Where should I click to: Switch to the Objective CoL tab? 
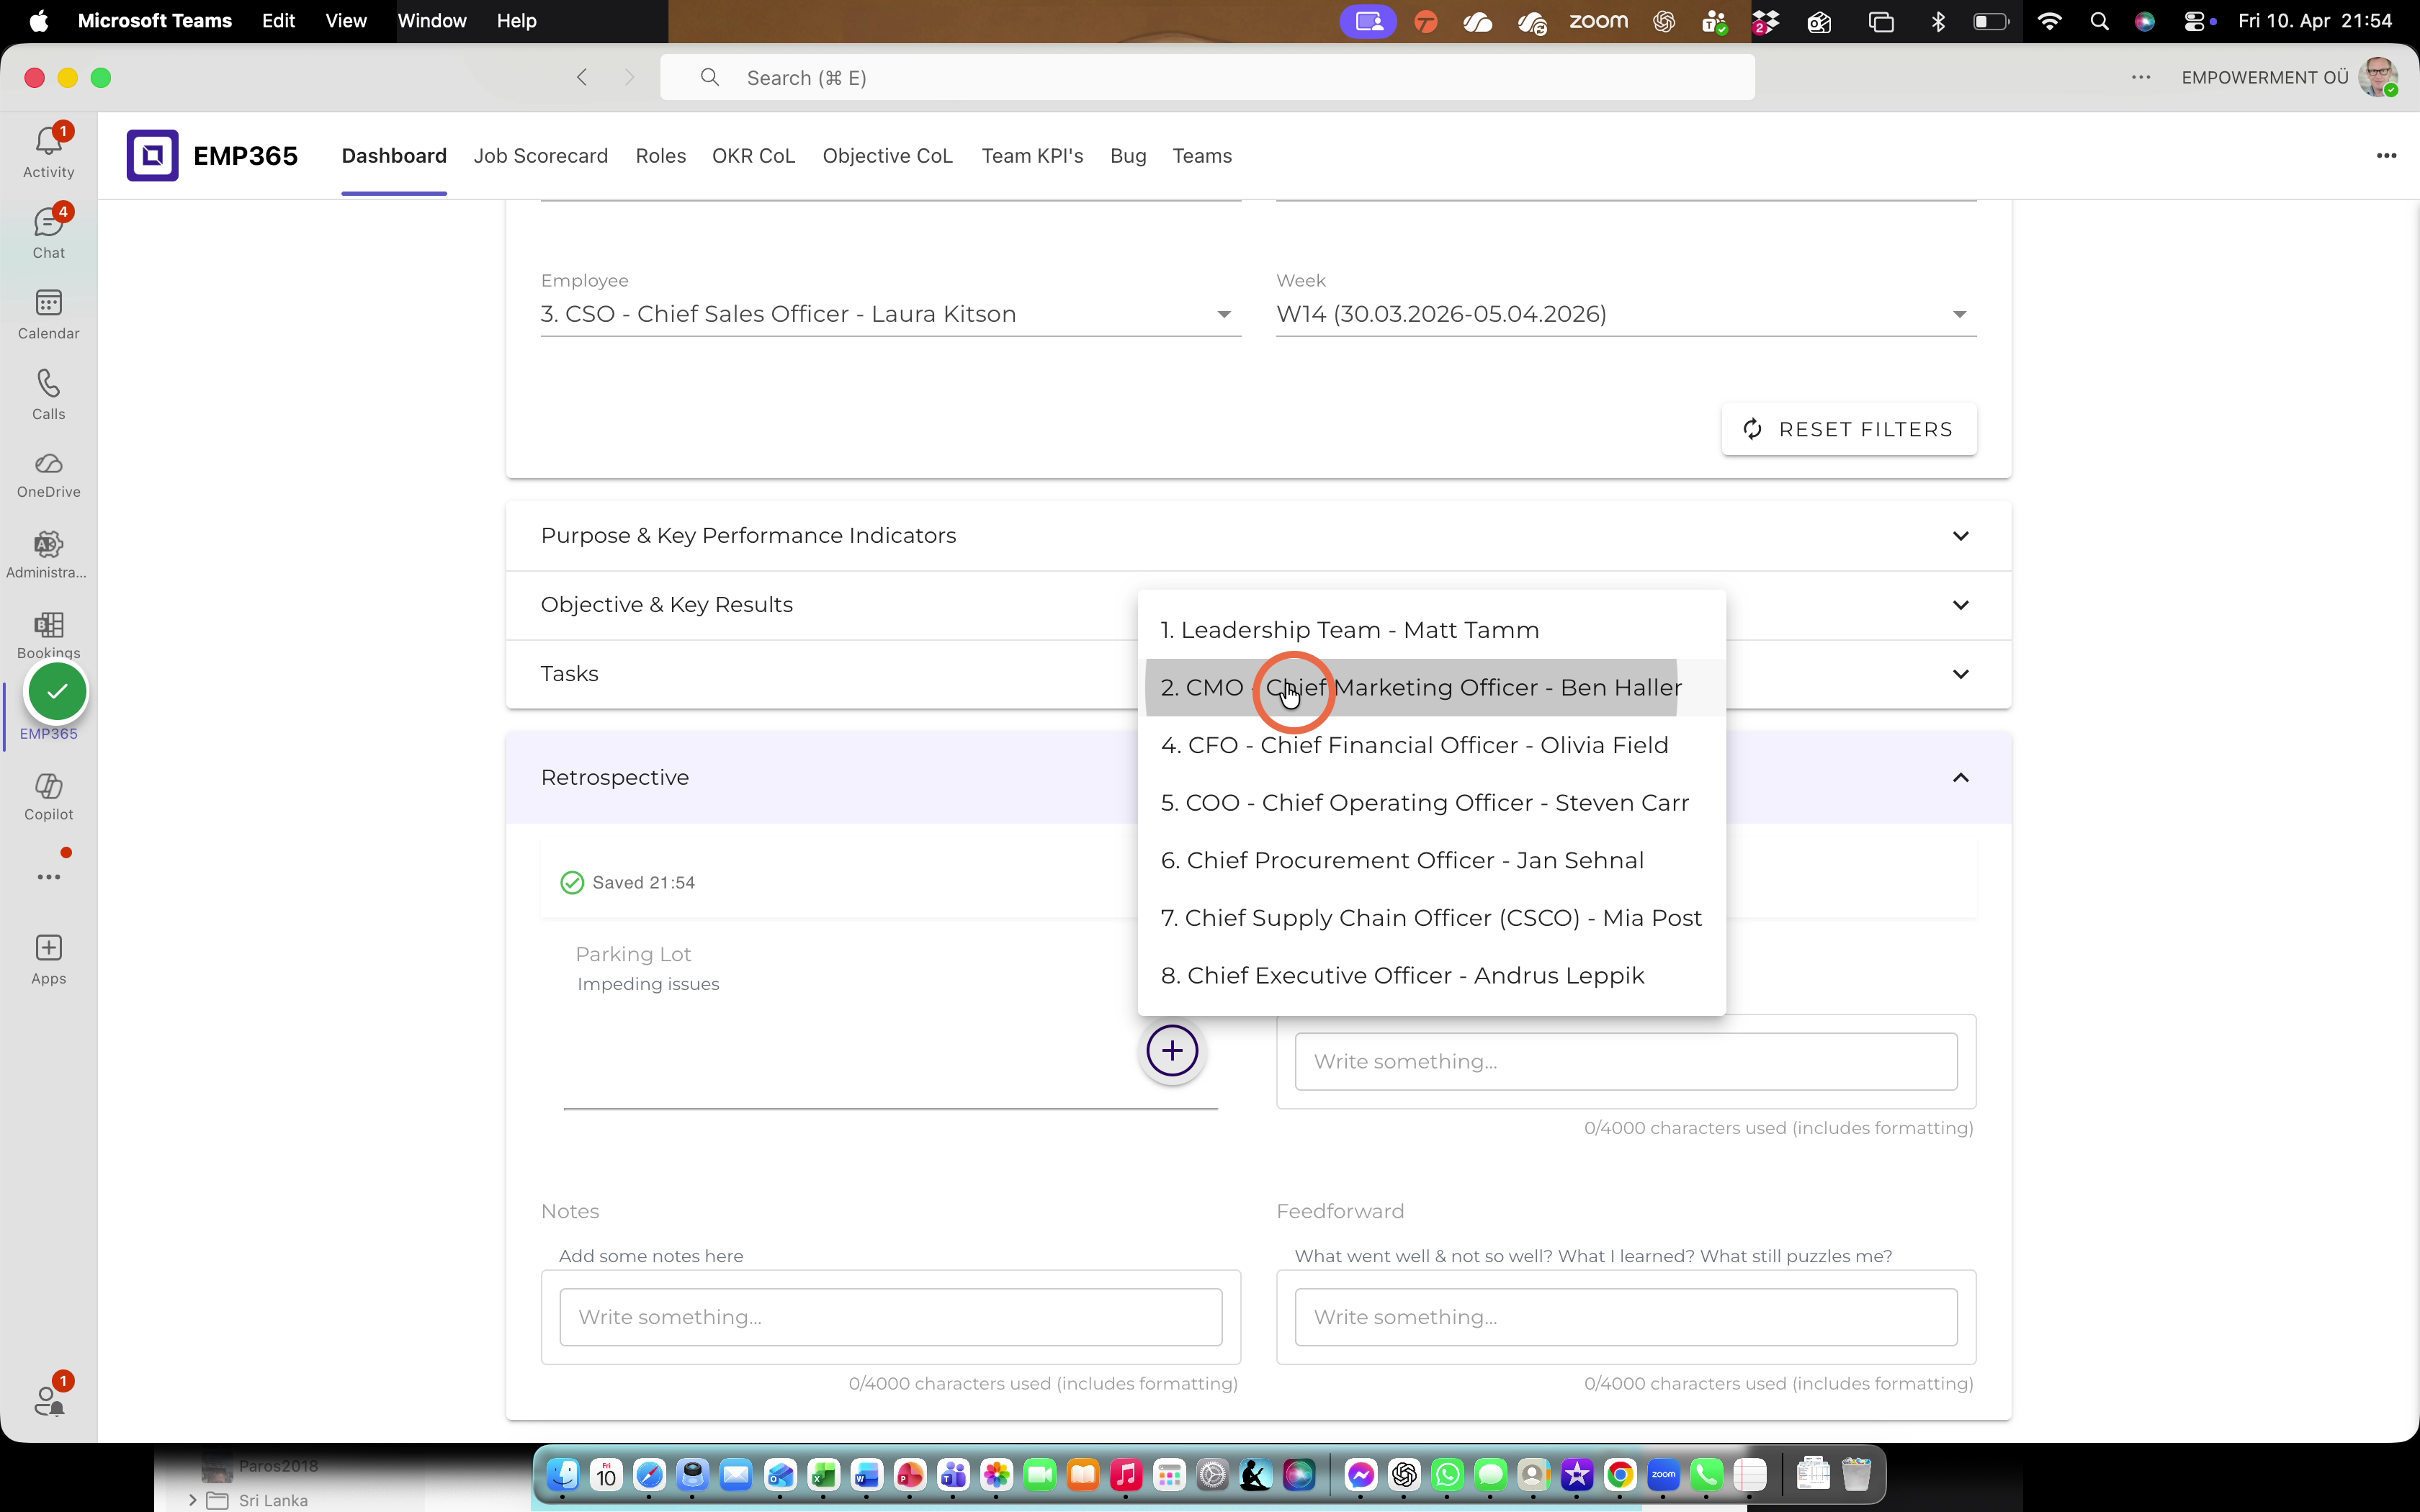888,156
